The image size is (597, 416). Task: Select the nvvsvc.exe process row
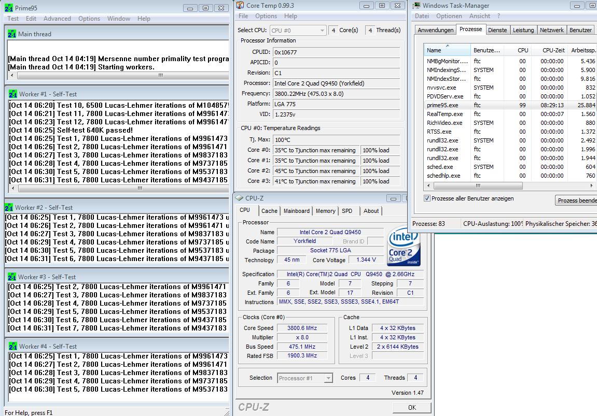pyautogui.click(x=510, y=88)
